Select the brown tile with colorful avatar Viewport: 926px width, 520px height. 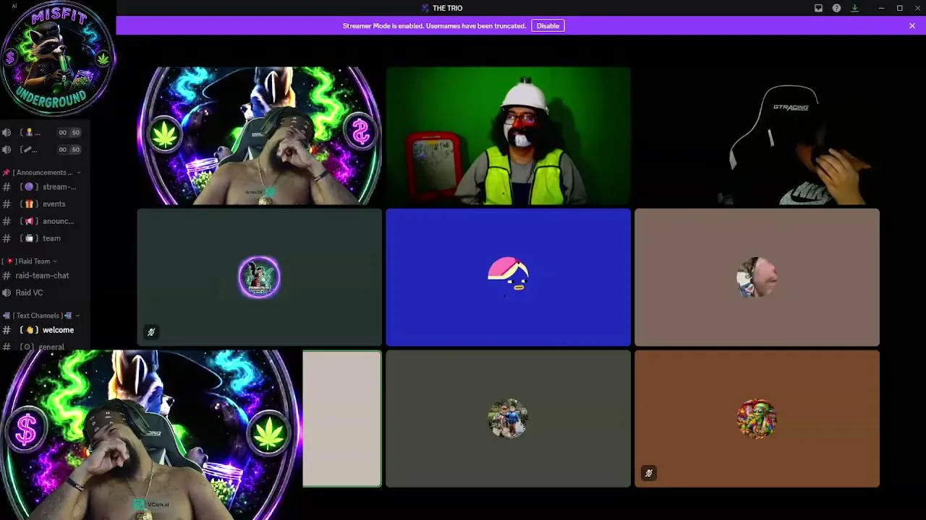pos(757,419)
